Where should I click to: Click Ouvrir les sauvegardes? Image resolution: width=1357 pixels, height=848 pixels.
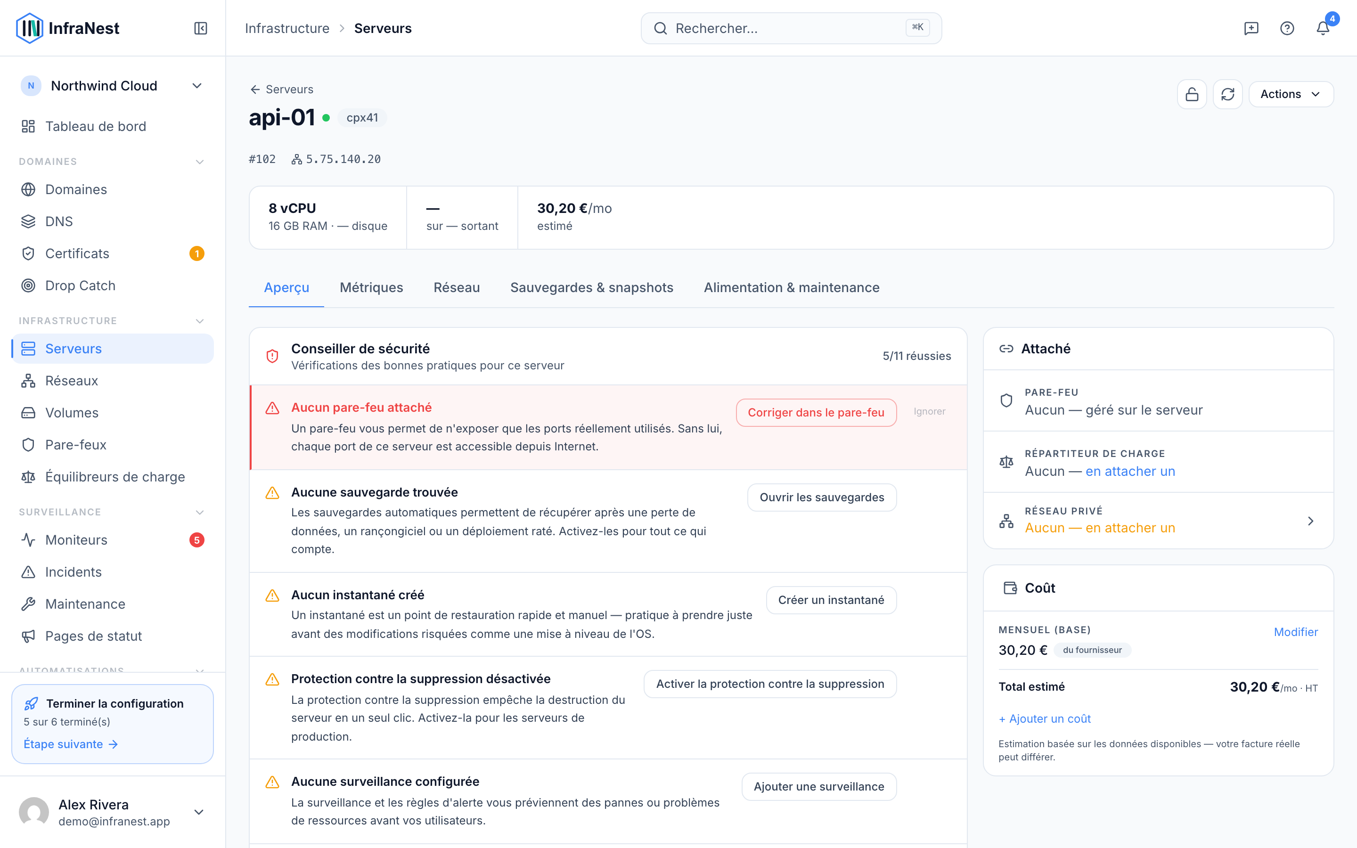click(821, 497)
